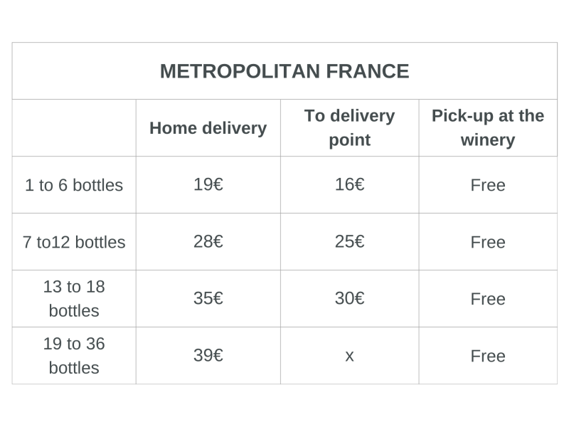
Task: Select the 16€ delivery point price
Action: point(349,184)
